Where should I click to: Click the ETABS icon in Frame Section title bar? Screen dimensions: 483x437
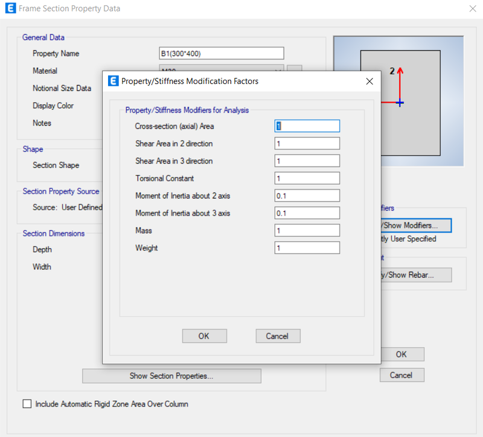click(x=11, y=8)
